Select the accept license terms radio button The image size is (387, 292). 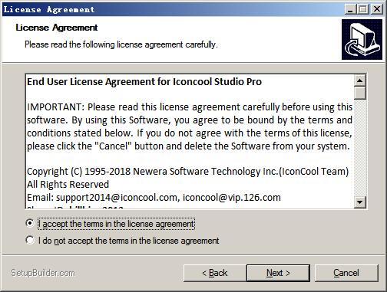click(30, 223)
